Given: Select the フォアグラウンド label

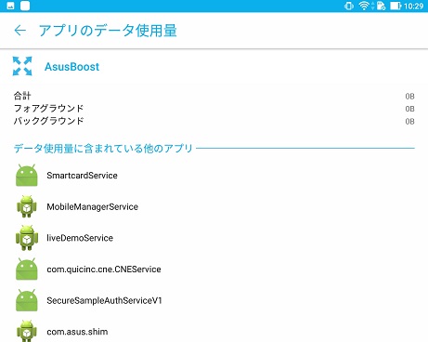Looking at the screenshot, I should pos(48,108).
